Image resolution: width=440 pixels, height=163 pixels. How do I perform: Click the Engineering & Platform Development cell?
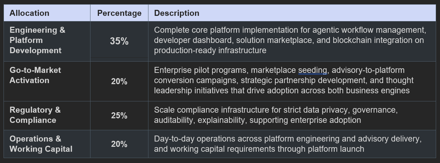pos(47,41)
